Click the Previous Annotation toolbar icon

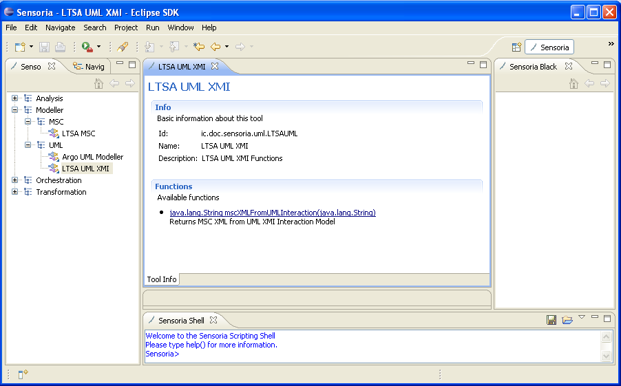(174, 47)
